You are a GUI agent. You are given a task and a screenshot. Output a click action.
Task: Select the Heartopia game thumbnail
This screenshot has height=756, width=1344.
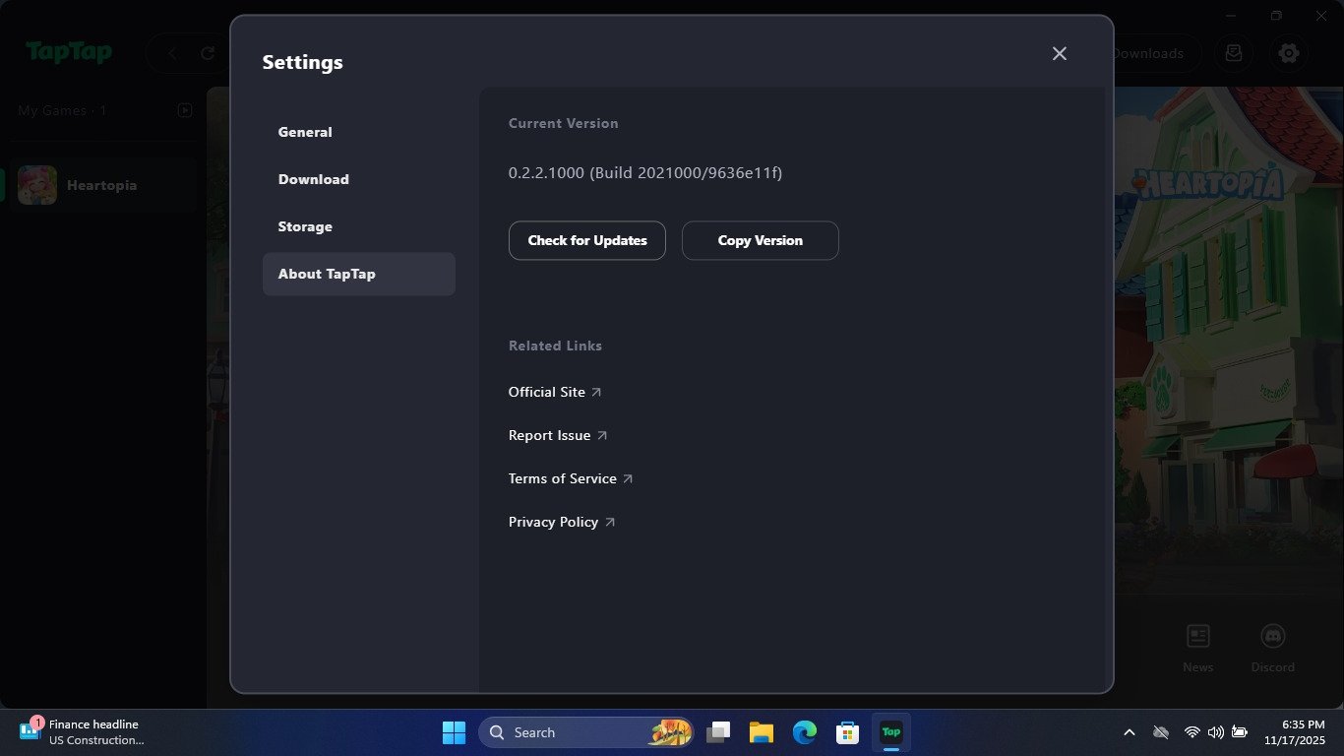(36, 184)
